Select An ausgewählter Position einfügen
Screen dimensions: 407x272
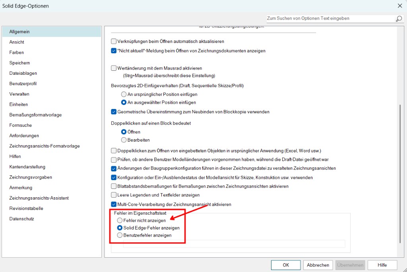(x=124, y=102)
